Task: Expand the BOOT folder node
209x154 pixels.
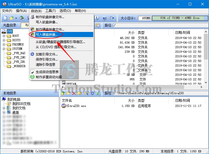Action: 4,36
